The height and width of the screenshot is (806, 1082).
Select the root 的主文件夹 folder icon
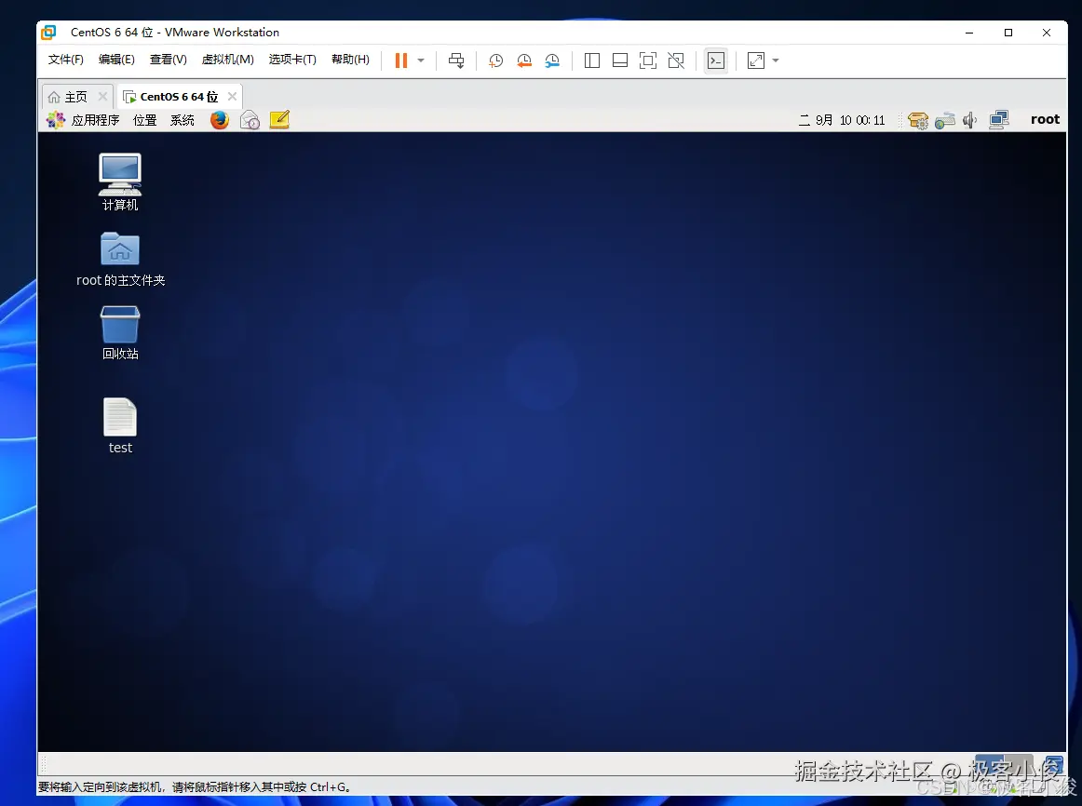(120, 260)
